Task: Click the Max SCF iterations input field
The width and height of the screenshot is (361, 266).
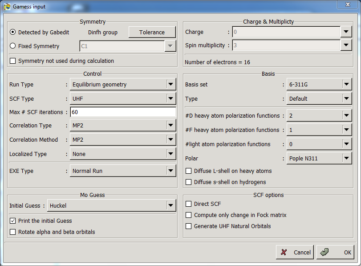Action: pos(122,112)
